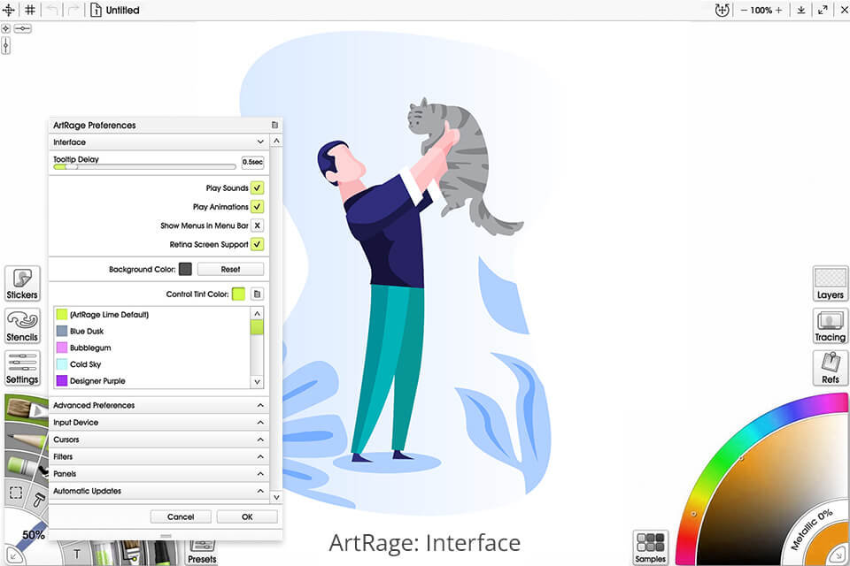Select the oil brush tool
This screenshot has height=566, width=850.
(27, 408)
